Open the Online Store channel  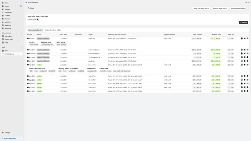[x=8, y=36]
